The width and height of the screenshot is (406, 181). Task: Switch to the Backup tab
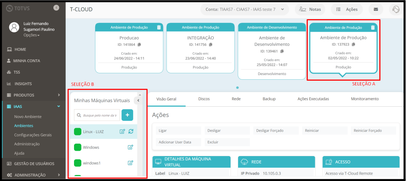[269, 99]
